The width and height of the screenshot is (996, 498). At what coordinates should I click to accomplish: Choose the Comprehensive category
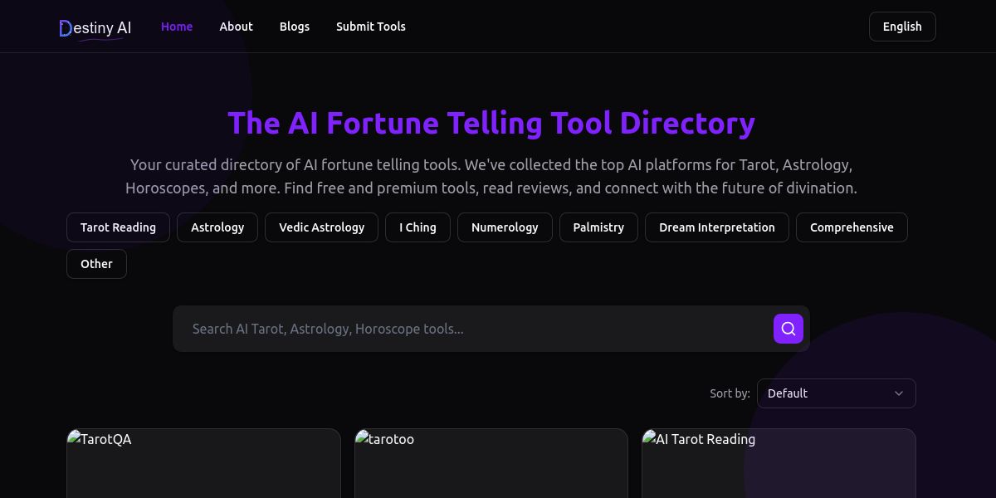[852, 227]
